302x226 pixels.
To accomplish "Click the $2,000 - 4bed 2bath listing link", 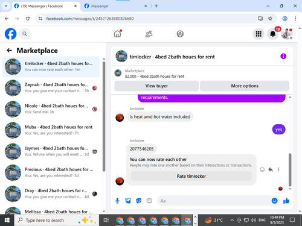I will (x=155, y=77).
